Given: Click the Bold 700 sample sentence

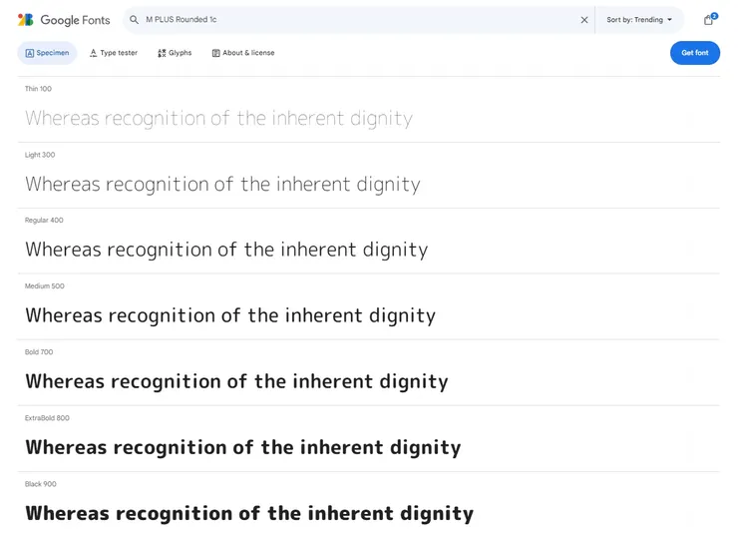Looking at the screenshot, I should pos(236,381).
